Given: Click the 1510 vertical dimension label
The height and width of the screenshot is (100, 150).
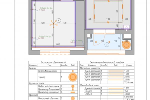Looking at the screenshot, I should pyautogui.click(x=117, y=11).
